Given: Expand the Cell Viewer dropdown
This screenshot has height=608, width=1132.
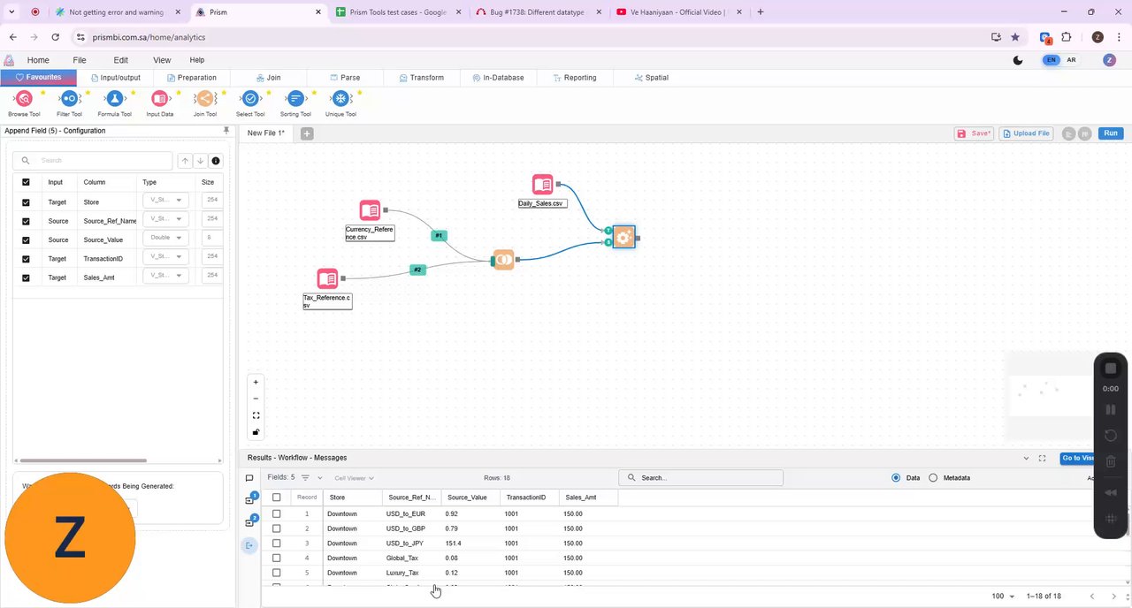Looking at the screenshot, I should coord(354,478).
